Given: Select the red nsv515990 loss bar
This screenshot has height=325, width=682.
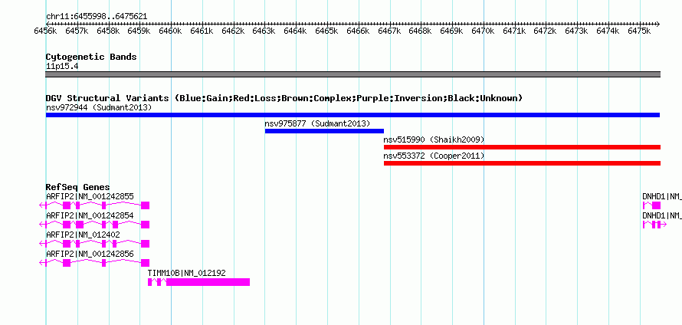Looking at the screenshot, I should pyautogui.click(x=522, y=147).
